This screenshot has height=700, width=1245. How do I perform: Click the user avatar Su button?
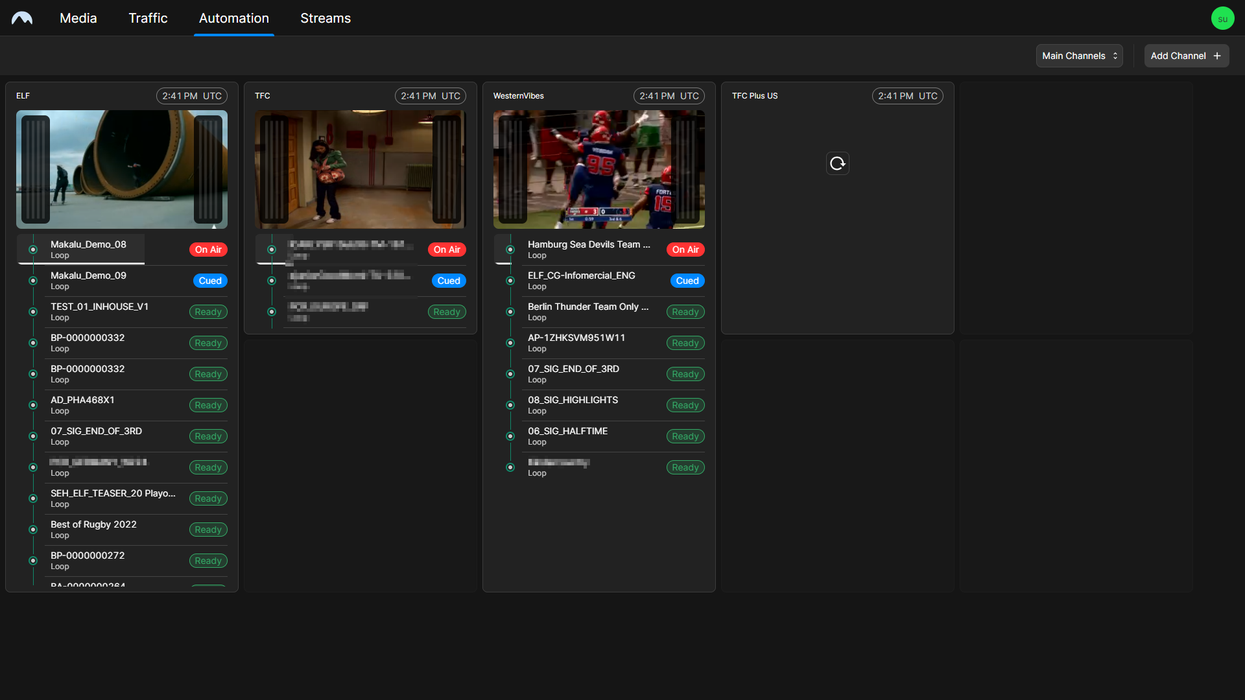[1223, 18]
